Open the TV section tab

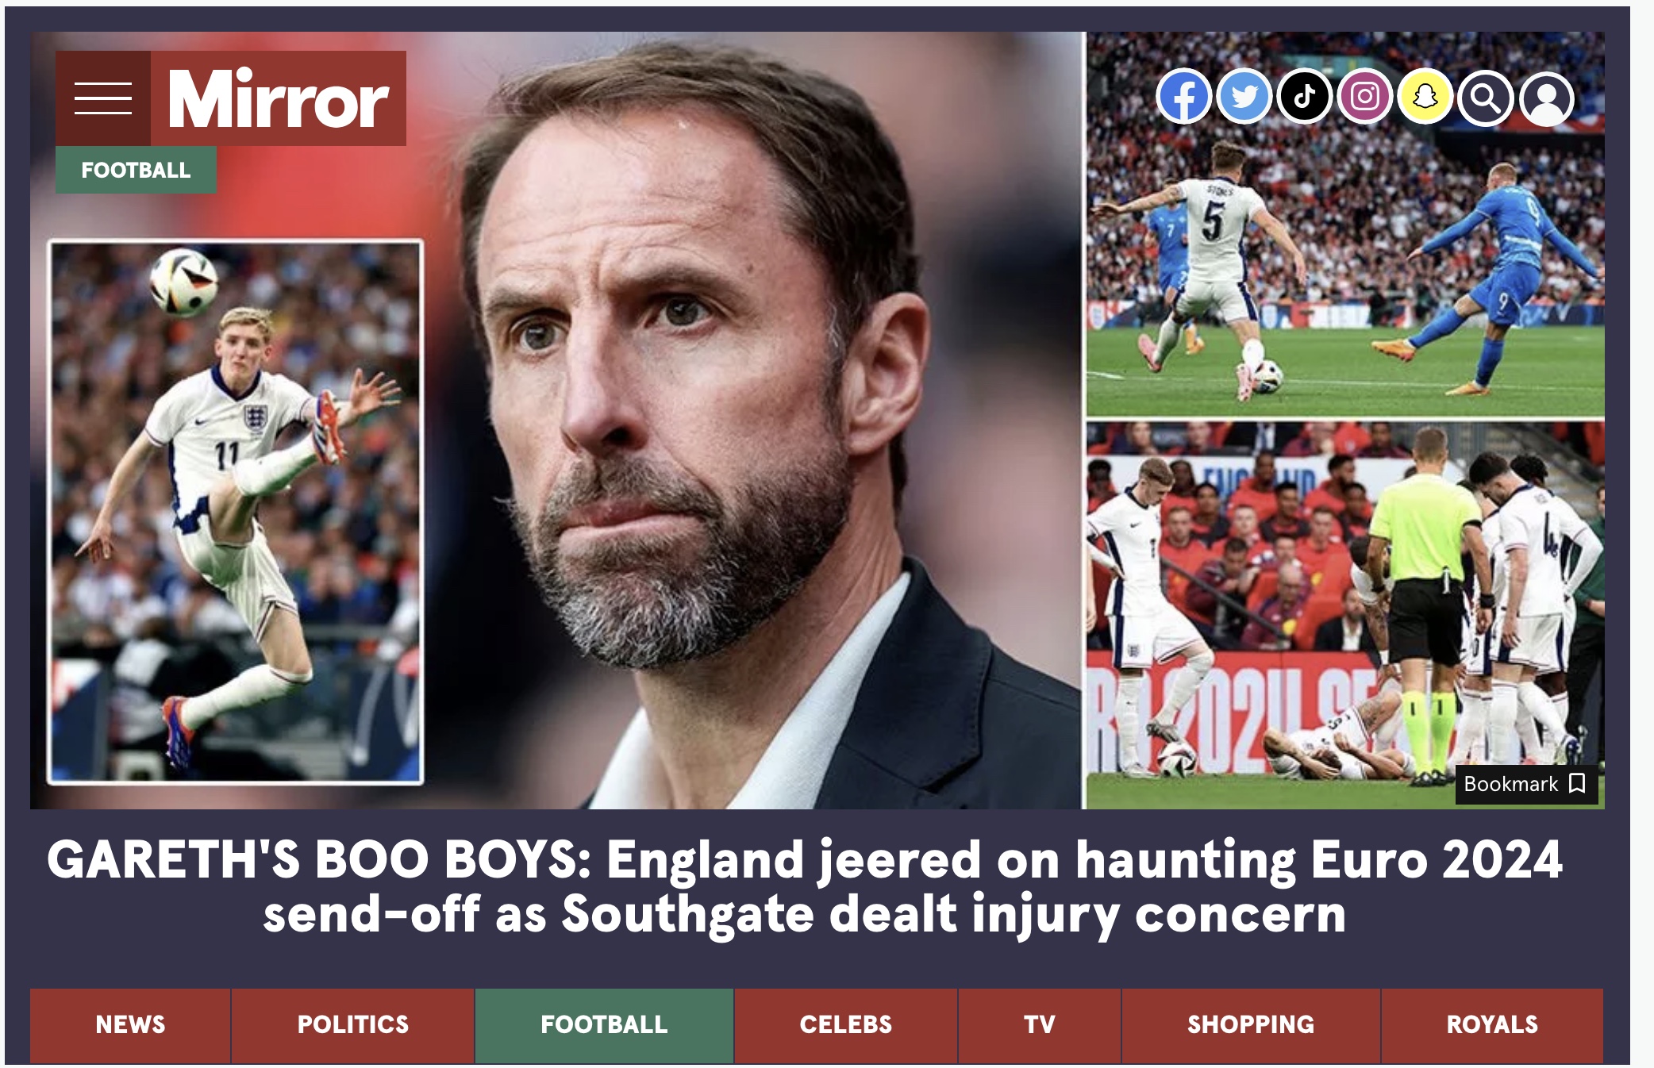(1040, 1025)
